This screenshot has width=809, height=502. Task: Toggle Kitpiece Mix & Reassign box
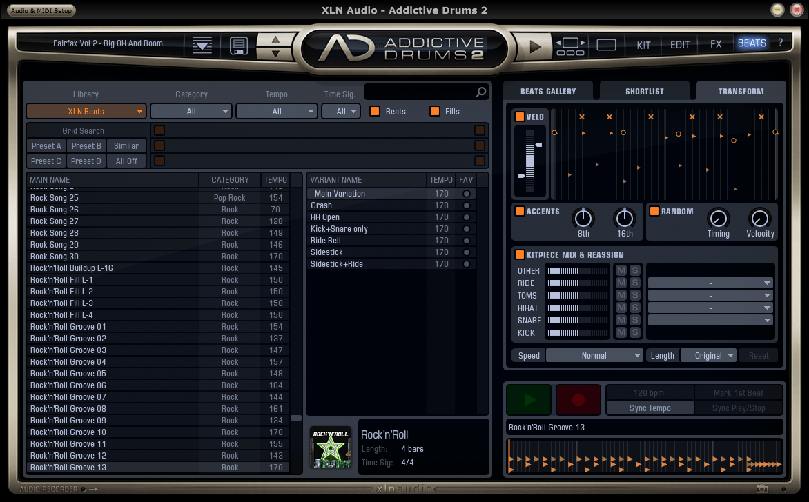click(520, 254)
